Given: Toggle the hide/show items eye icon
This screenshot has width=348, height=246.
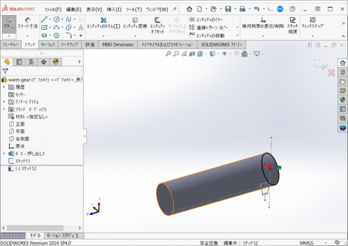Looking at the screenshot, I should [x=224, y=54].
